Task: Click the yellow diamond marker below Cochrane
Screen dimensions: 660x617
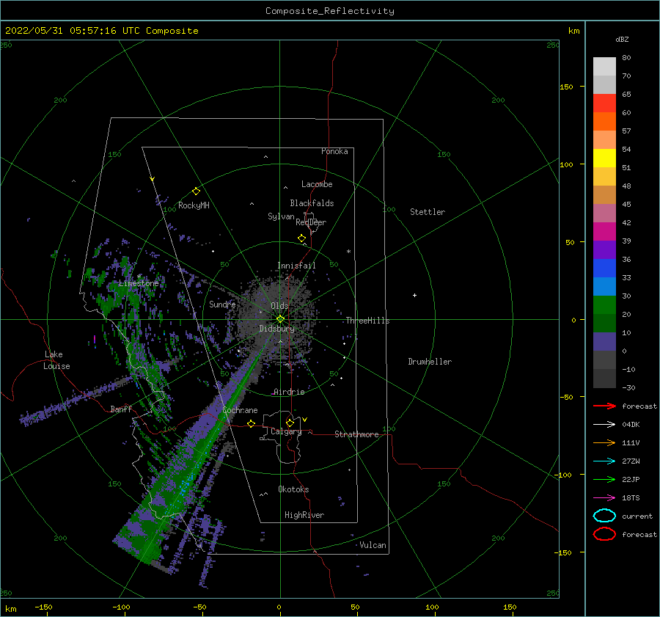Action: click(x=252, y=423)
